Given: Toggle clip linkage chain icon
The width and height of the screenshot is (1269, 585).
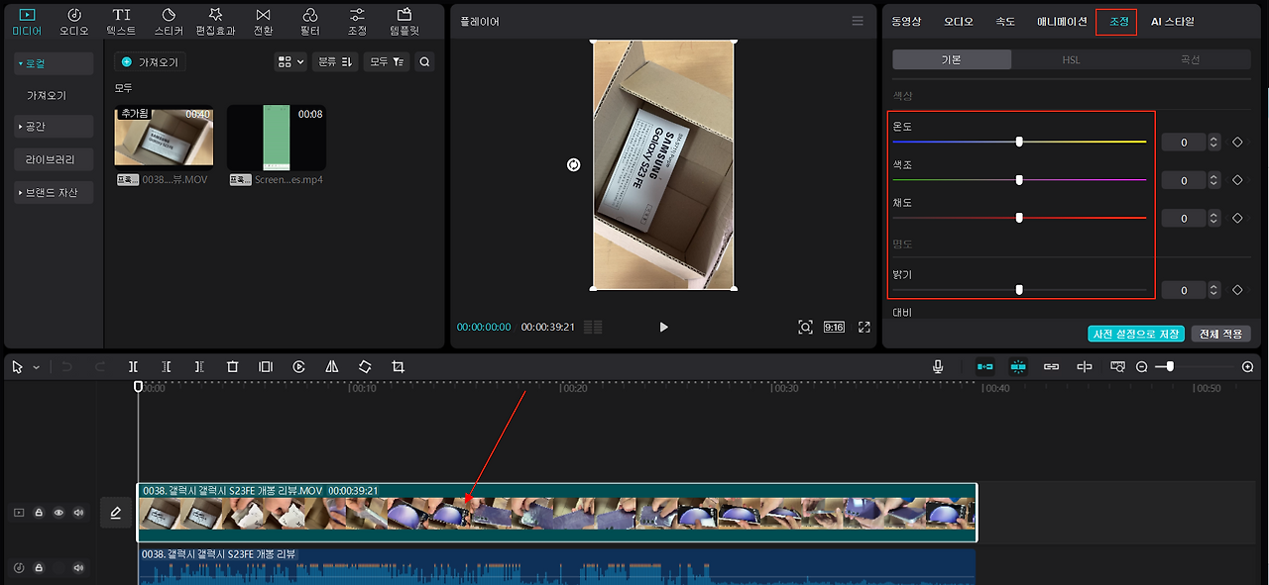Looking at the screenshot, I should pyautogui.click(x=1051, y=366).
